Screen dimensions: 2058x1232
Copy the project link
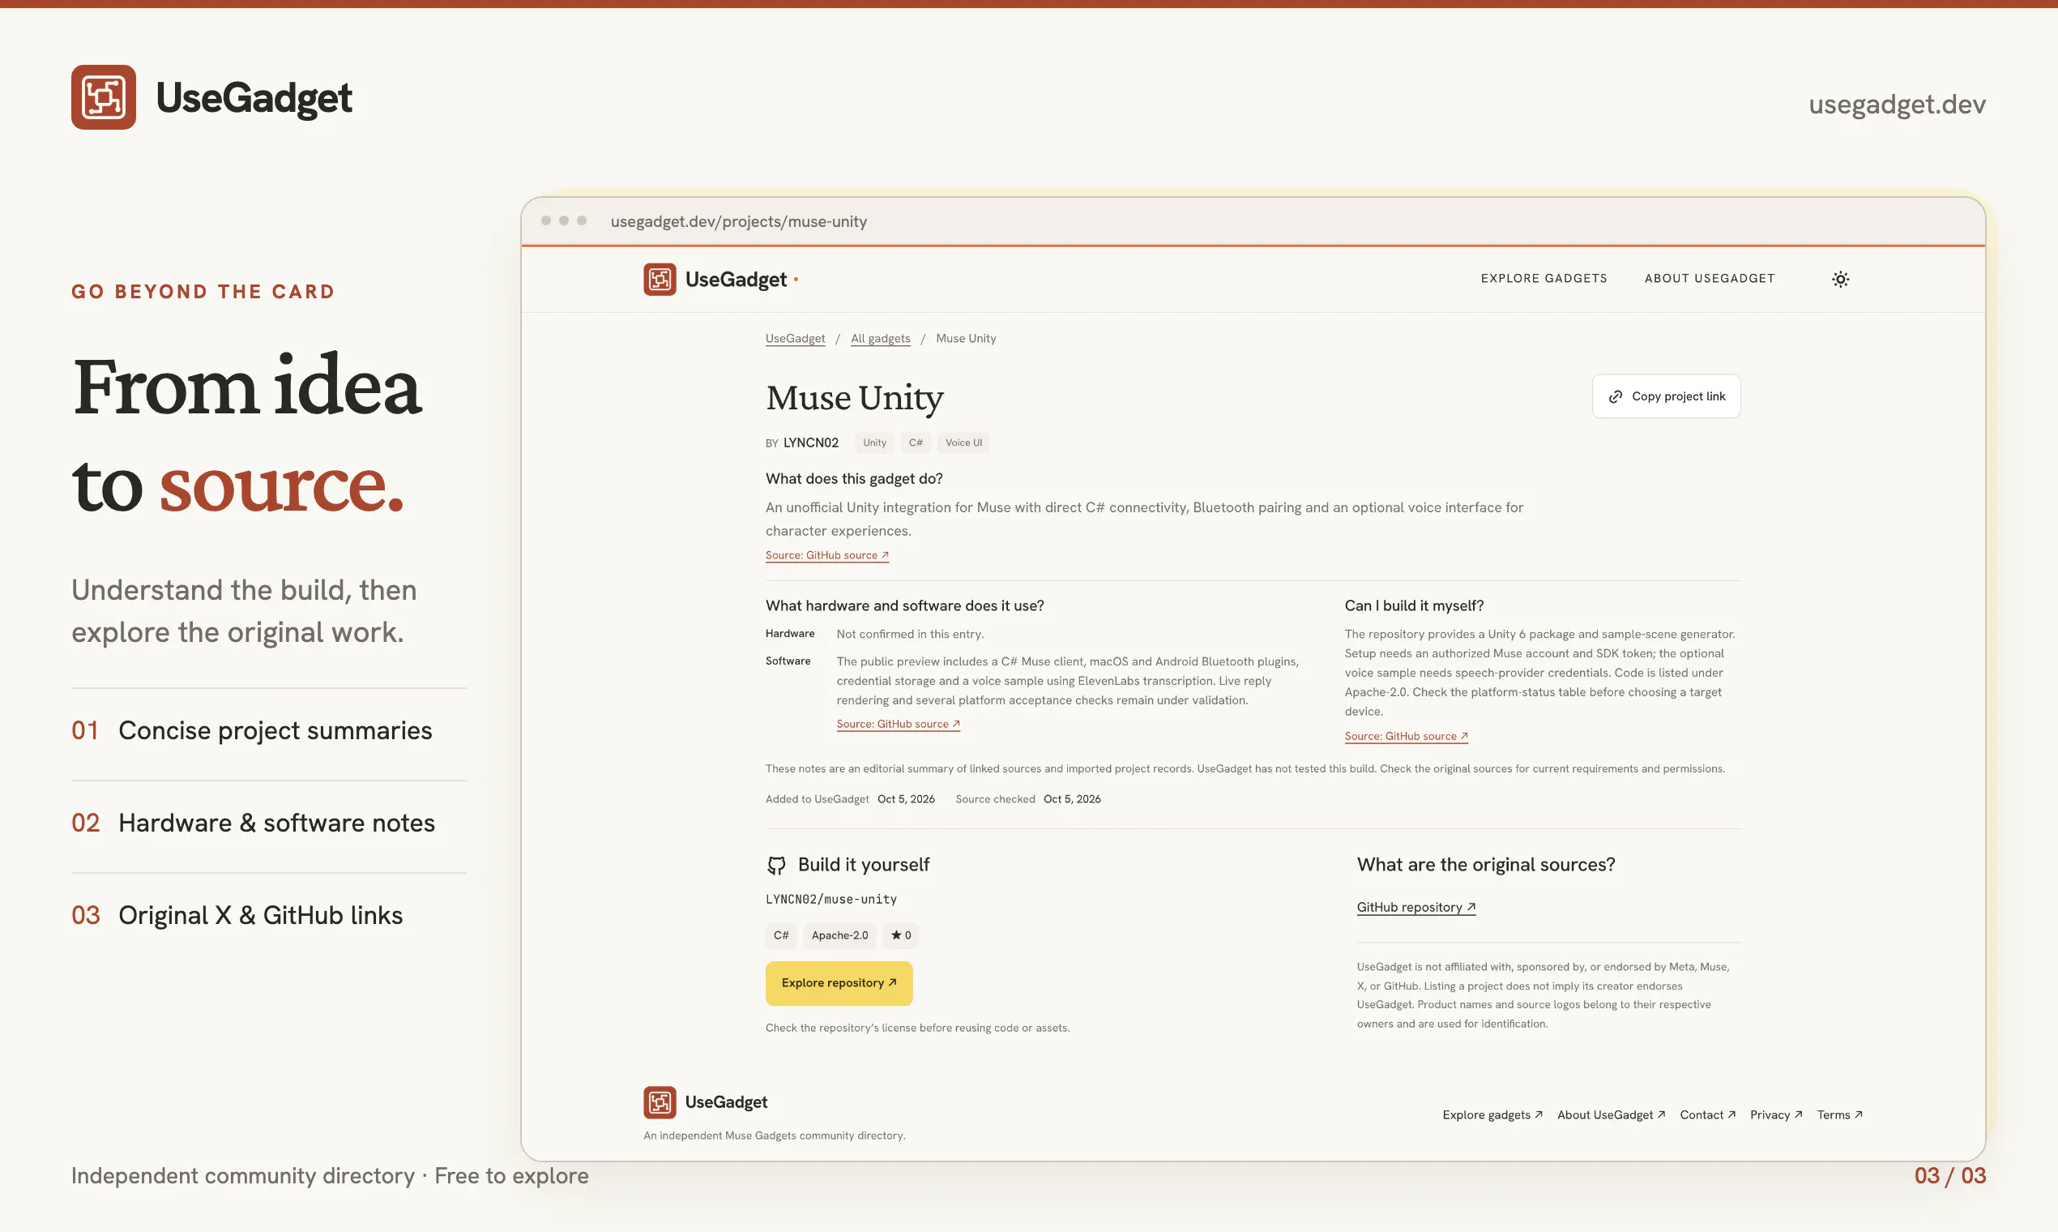(1666, 396)
